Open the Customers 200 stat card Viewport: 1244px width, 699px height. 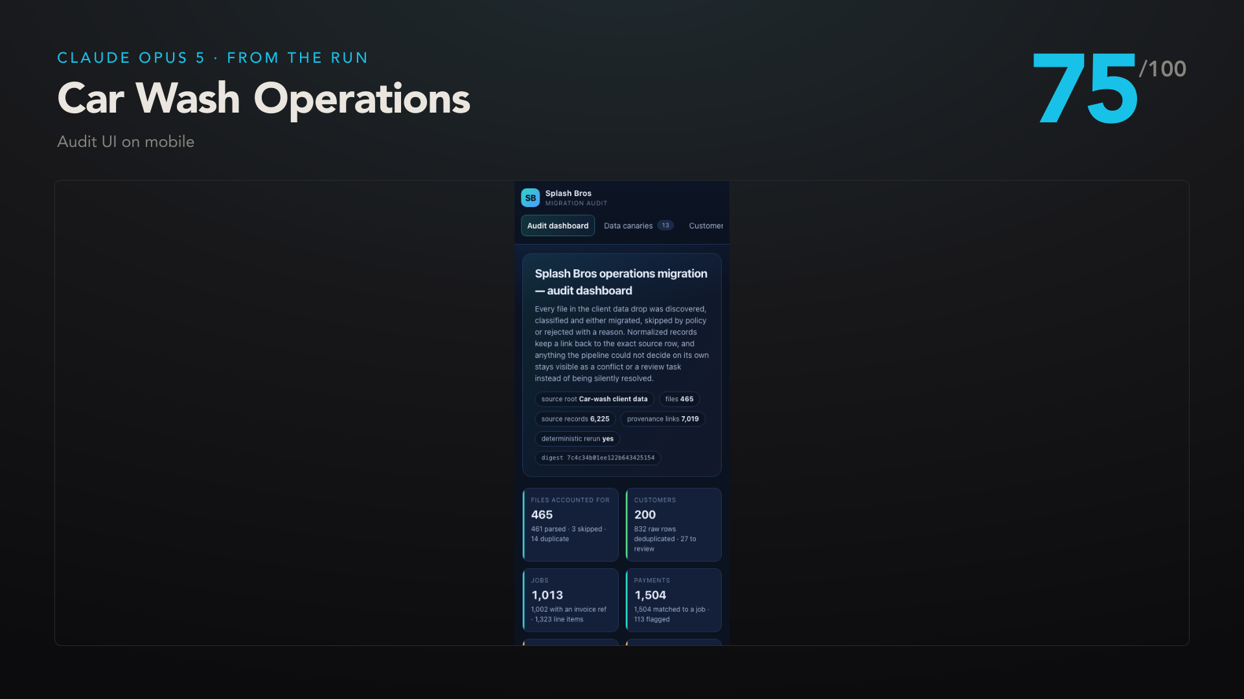pyautogui.click(x=674, y=525)
